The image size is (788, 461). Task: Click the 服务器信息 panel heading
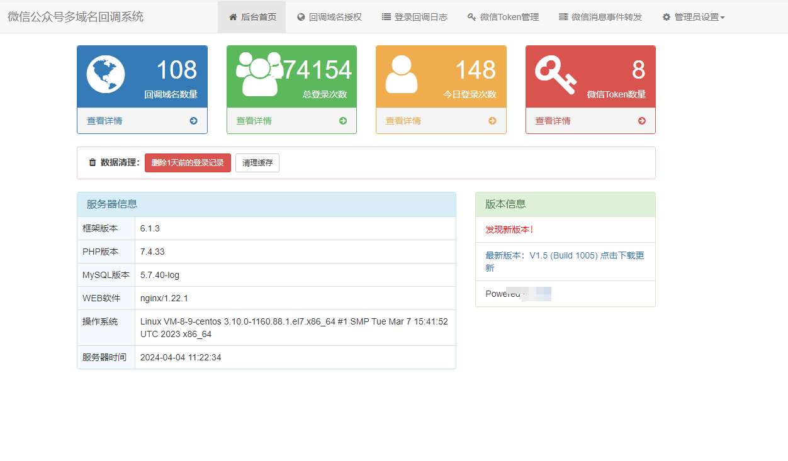point(266,204)
